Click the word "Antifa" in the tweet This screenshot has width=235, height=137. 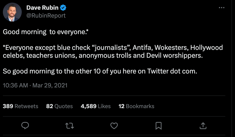pos(142,48)
